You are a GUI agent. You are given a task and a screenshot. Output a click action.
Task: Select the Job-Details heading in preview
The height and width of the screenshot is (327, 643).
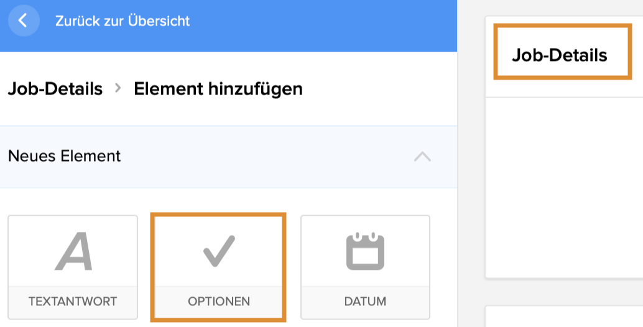560,55
